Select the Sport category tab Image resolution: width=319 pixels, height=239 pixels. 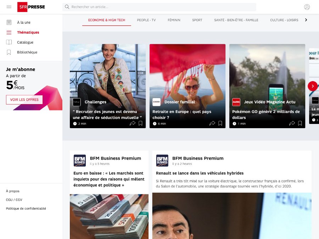[x=197, y=20]
